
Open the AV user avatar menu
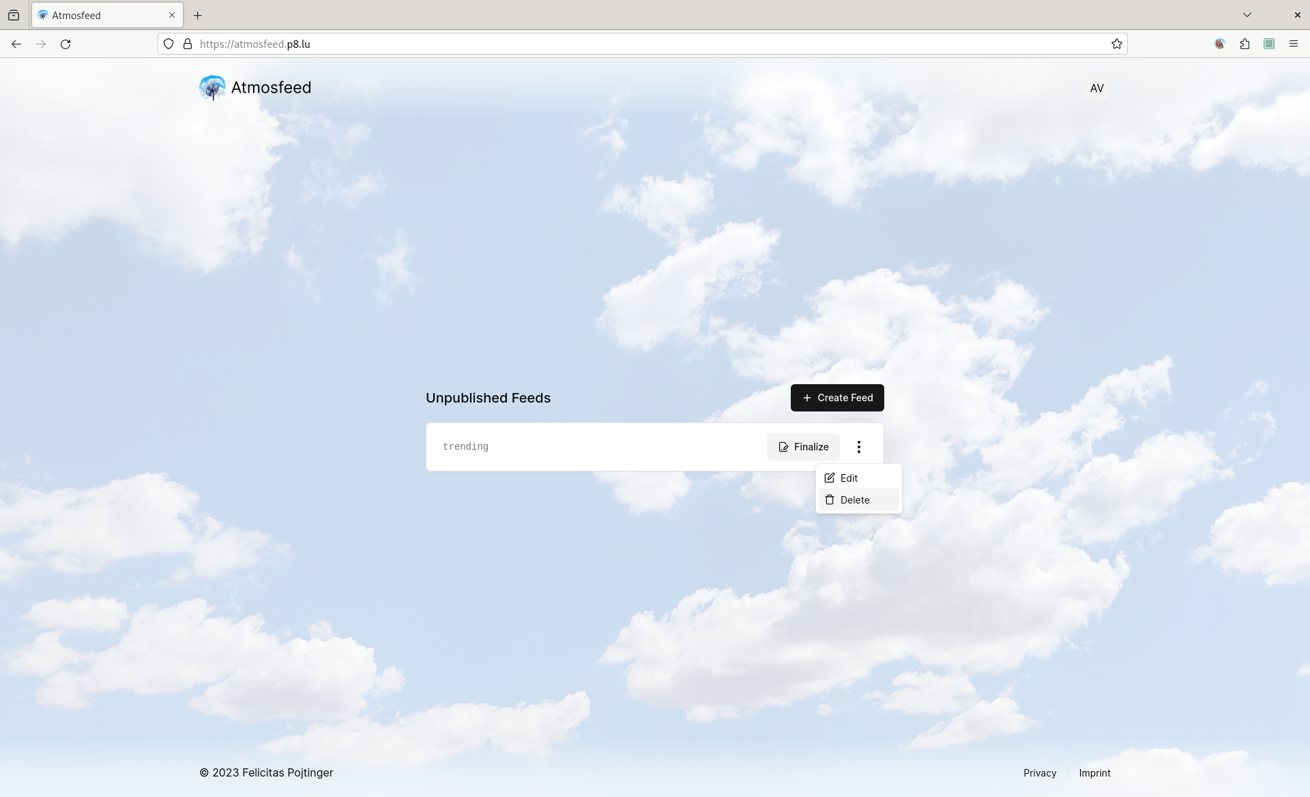point(1096,88)
